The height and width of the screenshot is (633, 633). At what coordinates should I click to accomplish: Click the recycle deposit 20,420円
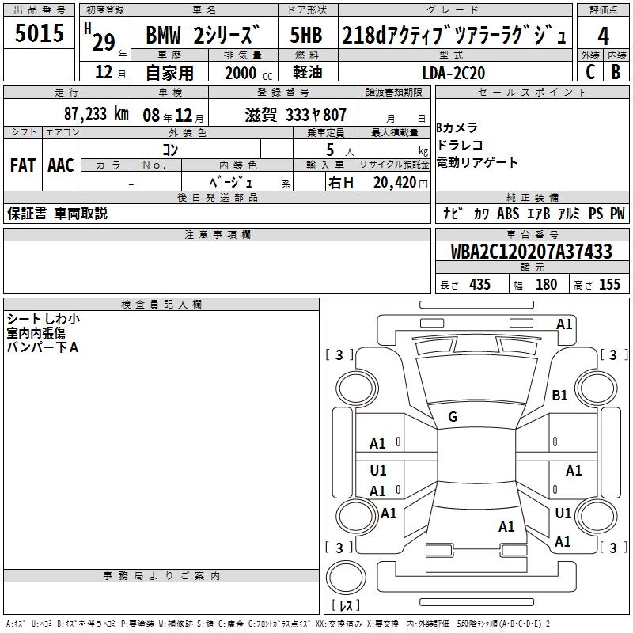click(x=400, y=183)
